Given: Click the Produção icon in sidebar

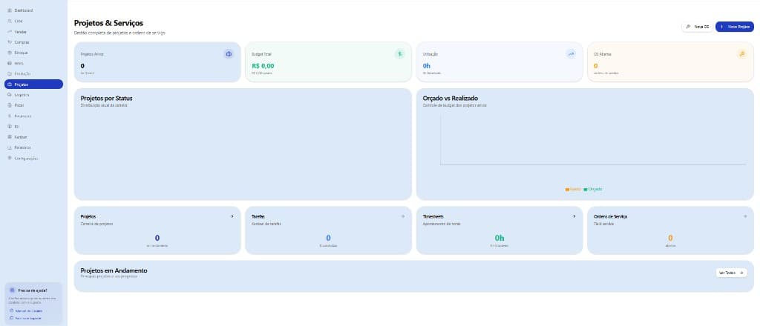Looking at the screenshot, I should [x=10, y=73].
